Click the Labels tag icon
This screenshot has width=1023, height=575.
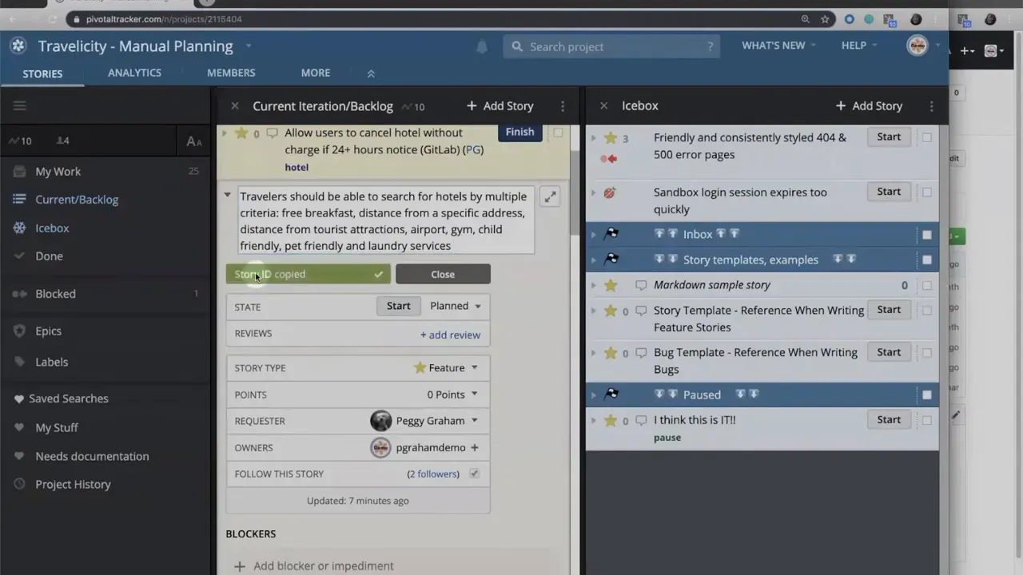pyautogui.click(x=20, y=362)
